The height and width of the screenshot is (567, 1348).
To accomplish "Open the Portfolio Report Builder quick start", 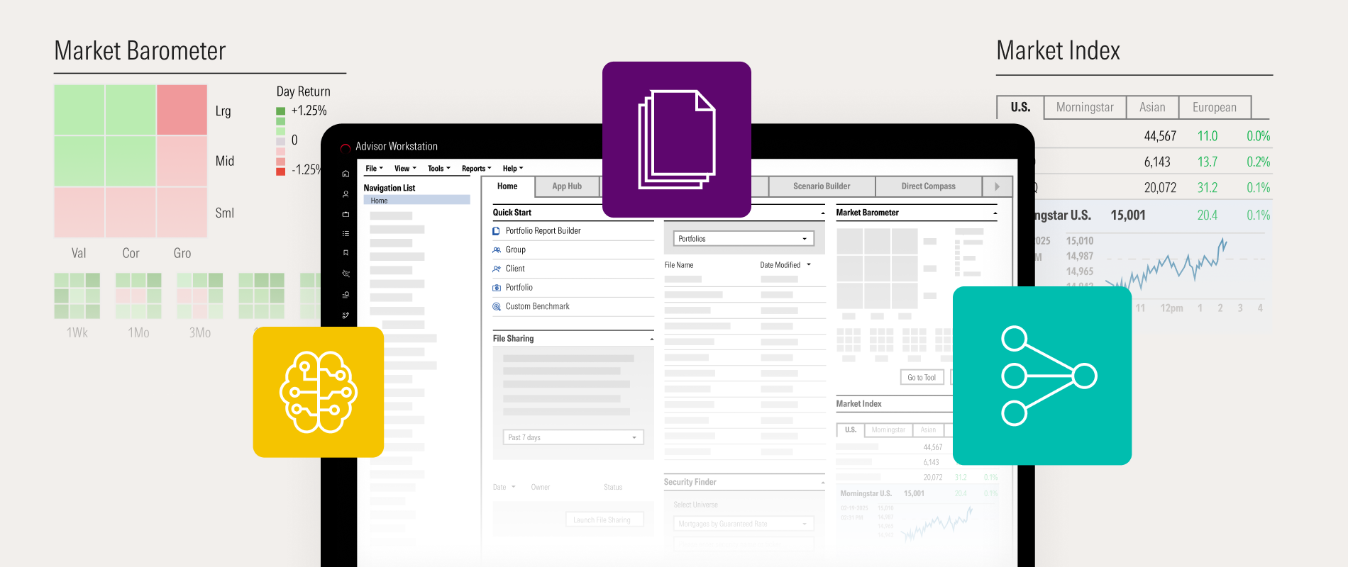I will [x=543, y=231].
